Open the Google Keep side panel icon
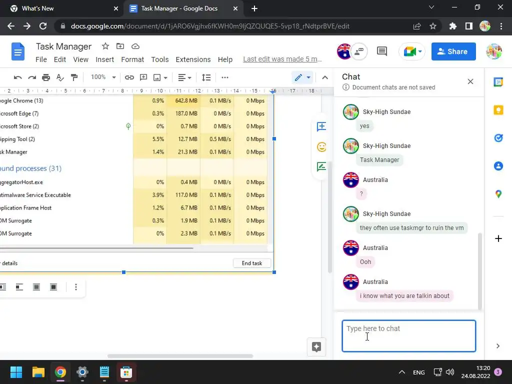Screen dimensions: 512x384 (498, 110)
